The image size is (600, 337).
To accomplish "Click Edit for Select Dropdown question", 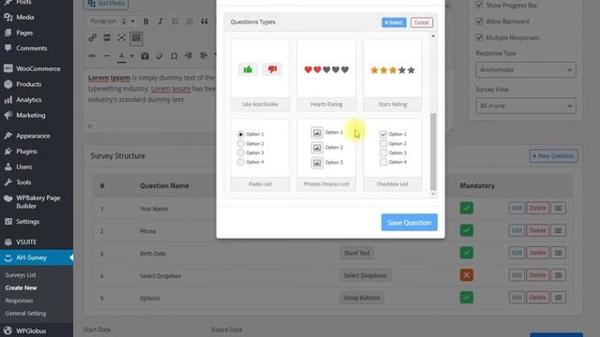I will [x=517, y=275].
